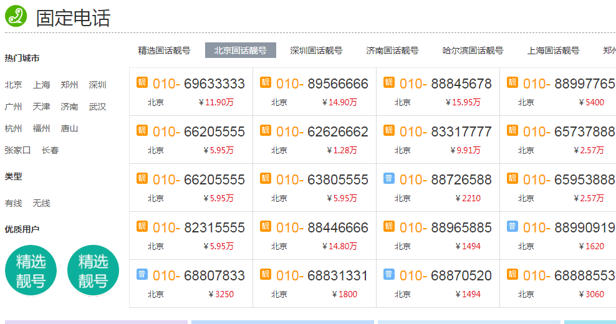Filter type by 无线

[42, 203]
